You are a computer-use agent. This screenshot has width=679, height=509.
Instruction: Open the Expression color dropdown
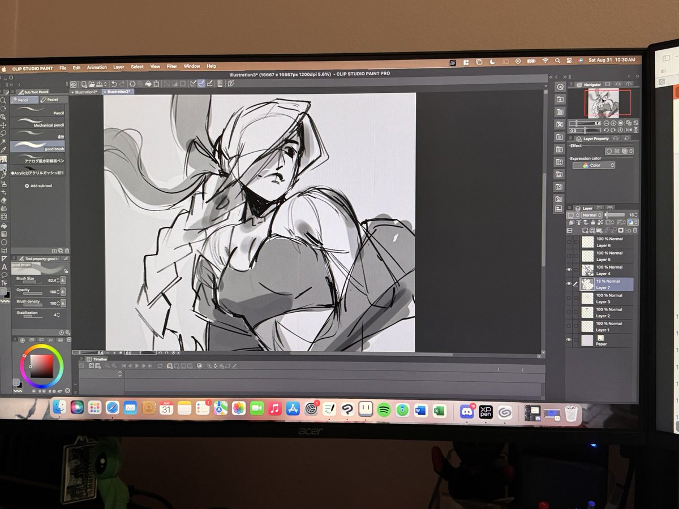[594, 165]
